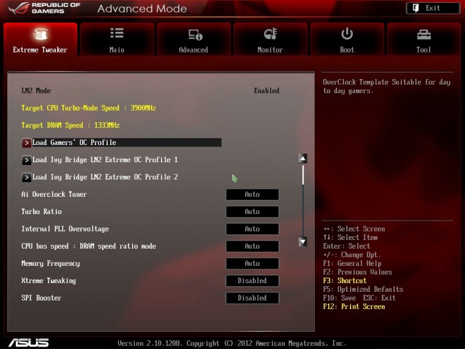Viewport: 465px width, 349px height.
Task: Click the Main list icon
Action: tap(117, 33)
